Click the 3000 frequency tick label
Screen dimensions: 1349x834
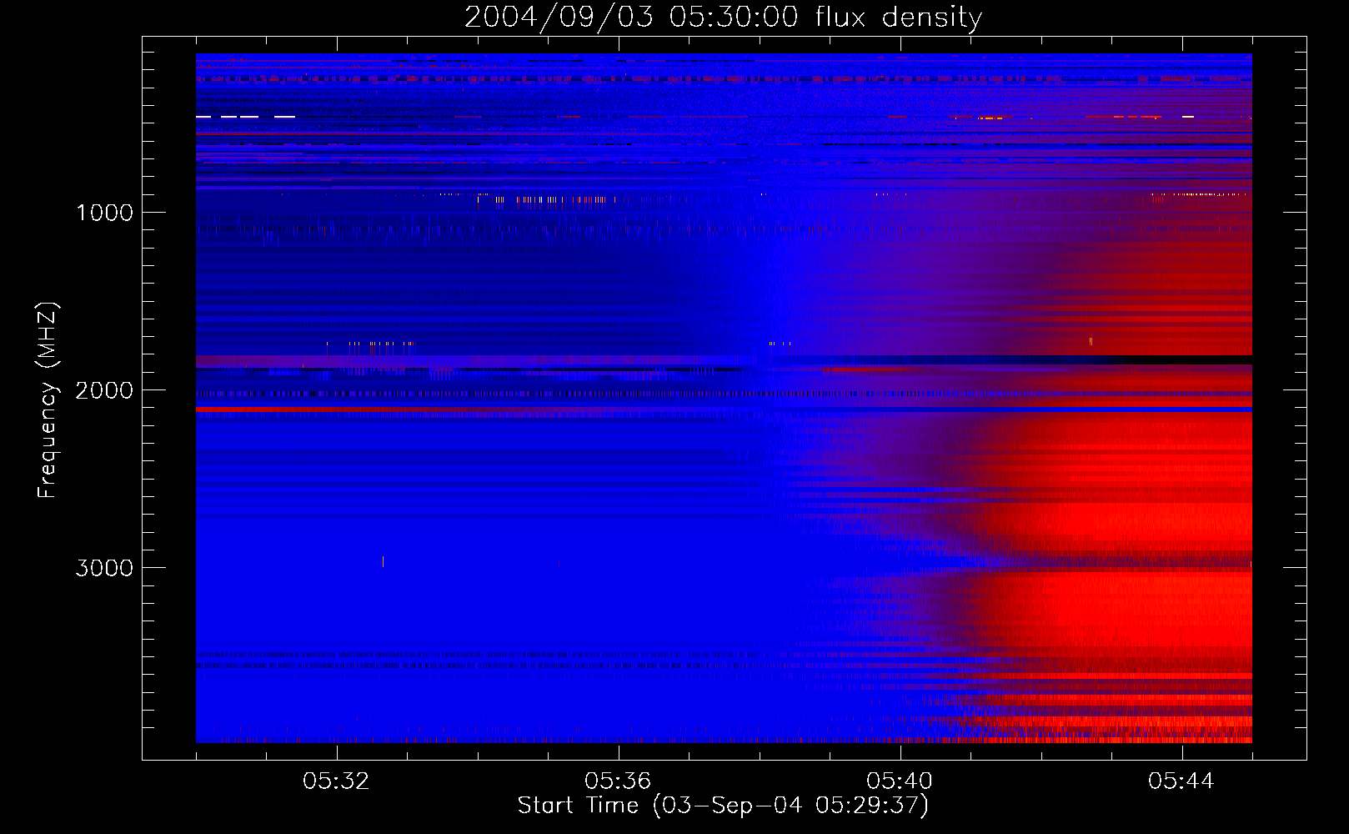[104, 568]
